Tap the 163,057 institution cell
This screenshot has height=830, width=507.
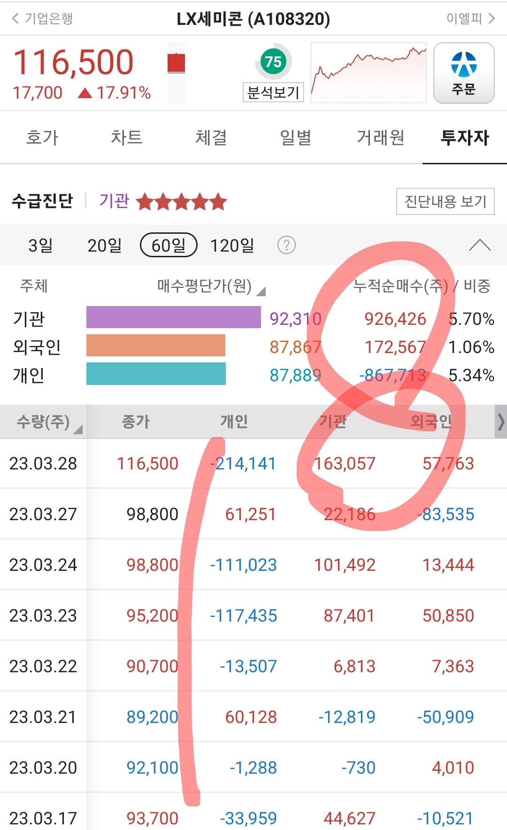click(x=345, y=463)
